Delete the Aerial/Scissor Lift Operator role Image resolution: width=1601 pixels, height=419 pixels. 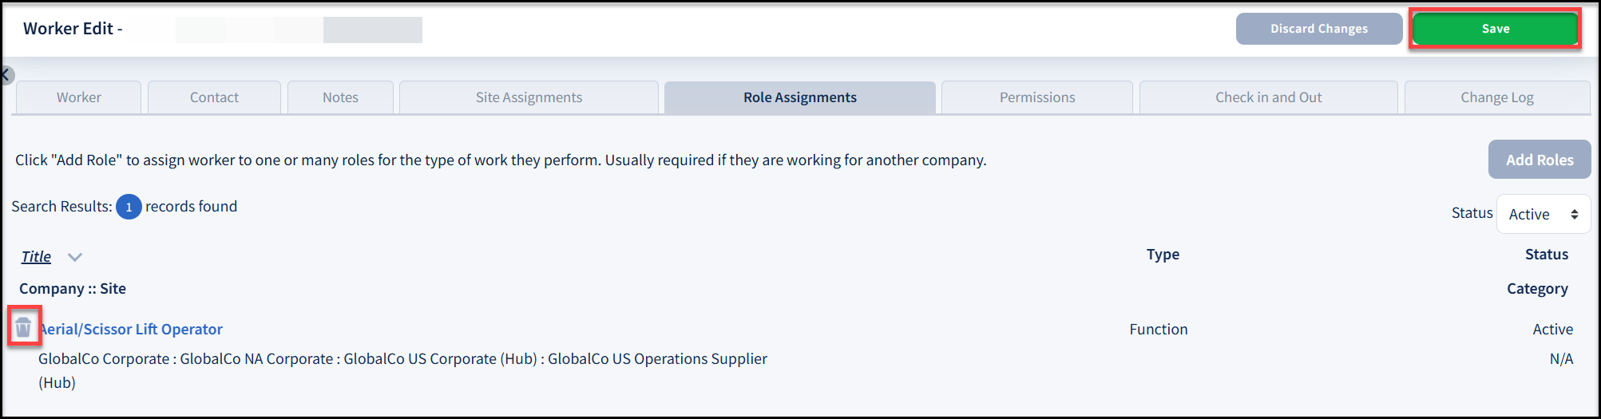(x=23, y=326)
